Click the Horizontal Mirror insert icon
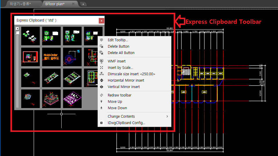This screenshot has height=156, width=278. (101, 80)
